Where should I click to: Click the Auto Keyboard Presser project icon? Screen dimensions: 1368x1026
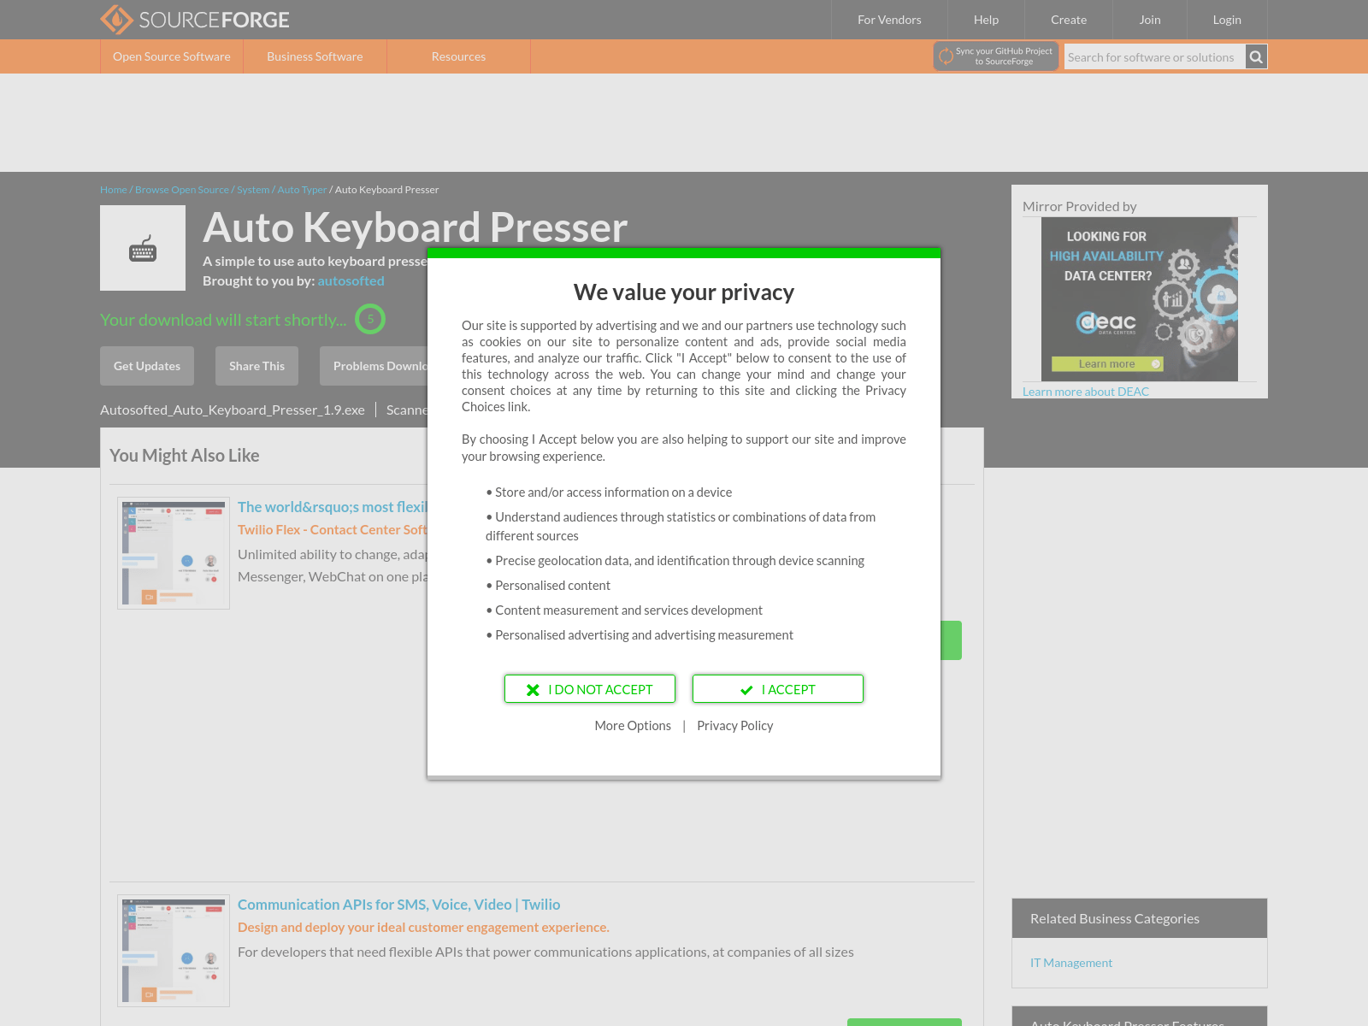143,248
